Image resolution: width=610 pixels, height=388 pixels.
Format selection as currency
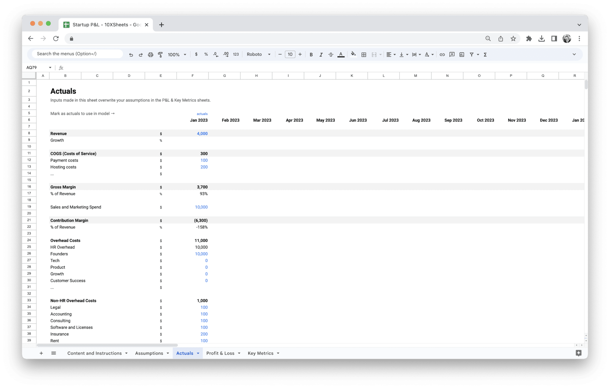point(196,54)
